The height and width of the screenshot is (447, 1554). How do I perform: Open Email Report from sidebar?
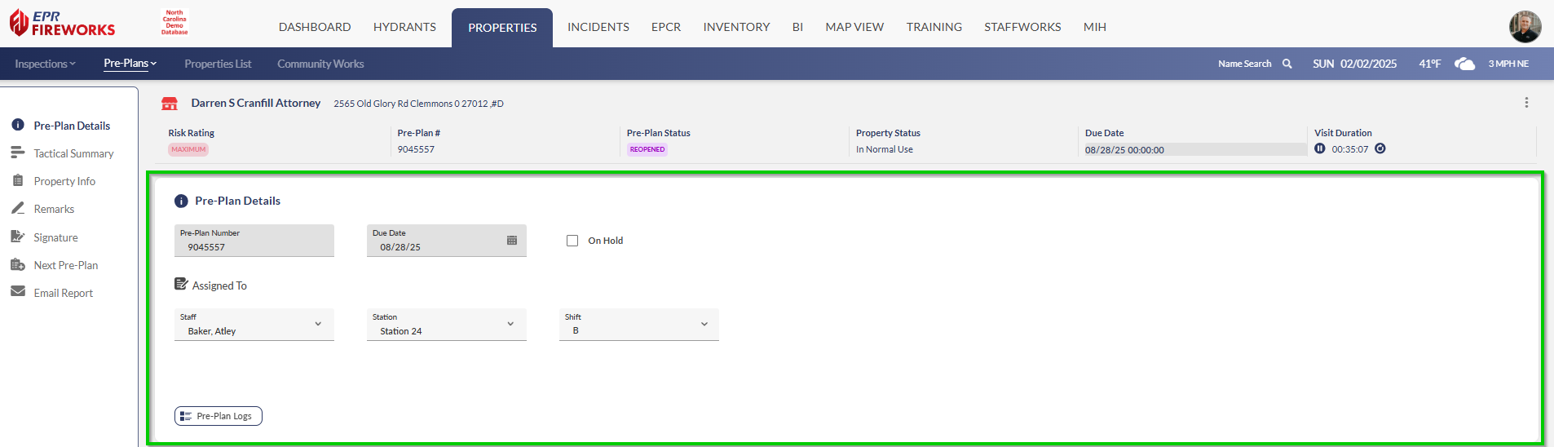point(63,293)
